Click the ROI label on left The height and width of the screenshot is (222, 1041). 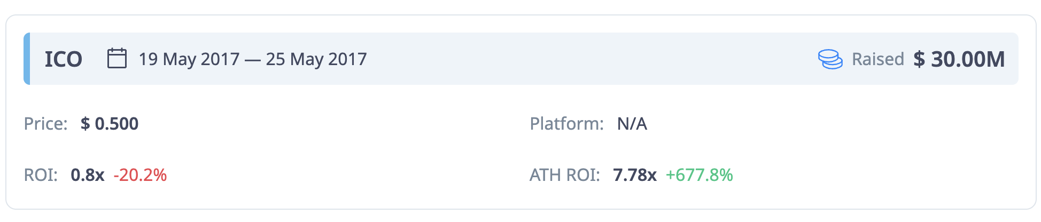(41, 175)
